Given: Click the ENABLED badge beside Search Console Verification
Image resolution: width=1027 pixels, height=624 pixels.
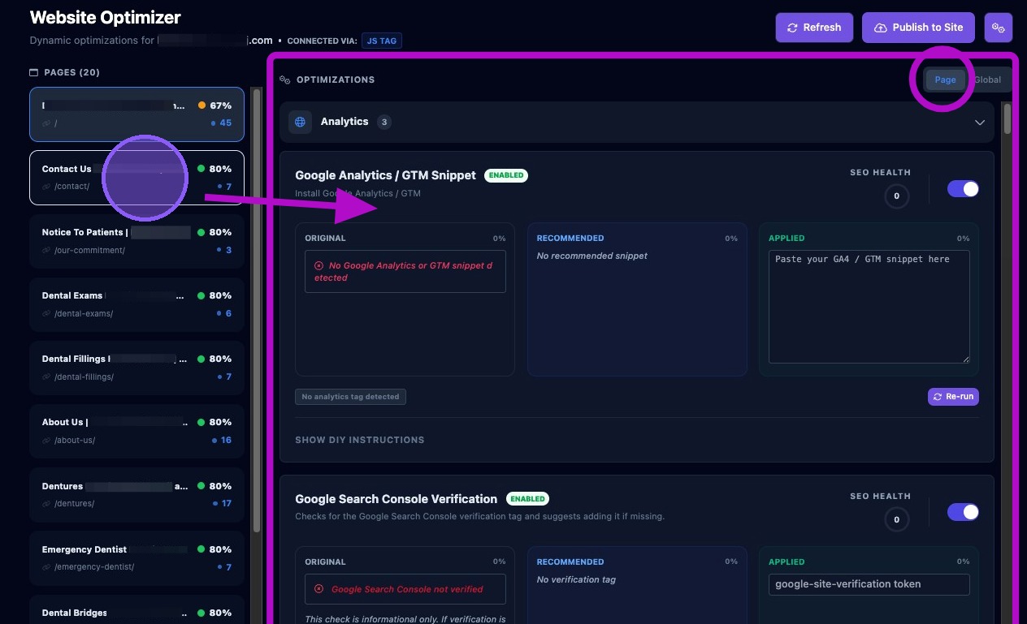Looking at the screenshot, I should (527, 499).
